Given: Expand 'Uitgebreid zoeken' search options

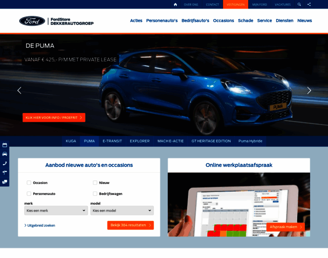Looking at the screenshot, I should pyautogui.click(x=40, y=225).
